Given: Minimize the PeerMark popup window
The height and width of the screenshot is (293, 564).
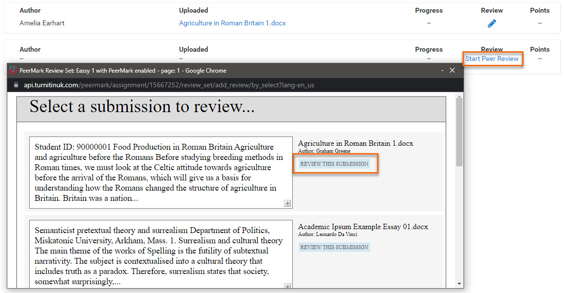Looking at the screenshot, I should click(x=442, y=71).
